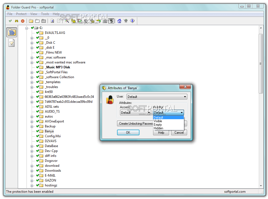The image size is (268, 199).
Task: Click the vertical scrollbar thumb
Action: tap(261, 63)
